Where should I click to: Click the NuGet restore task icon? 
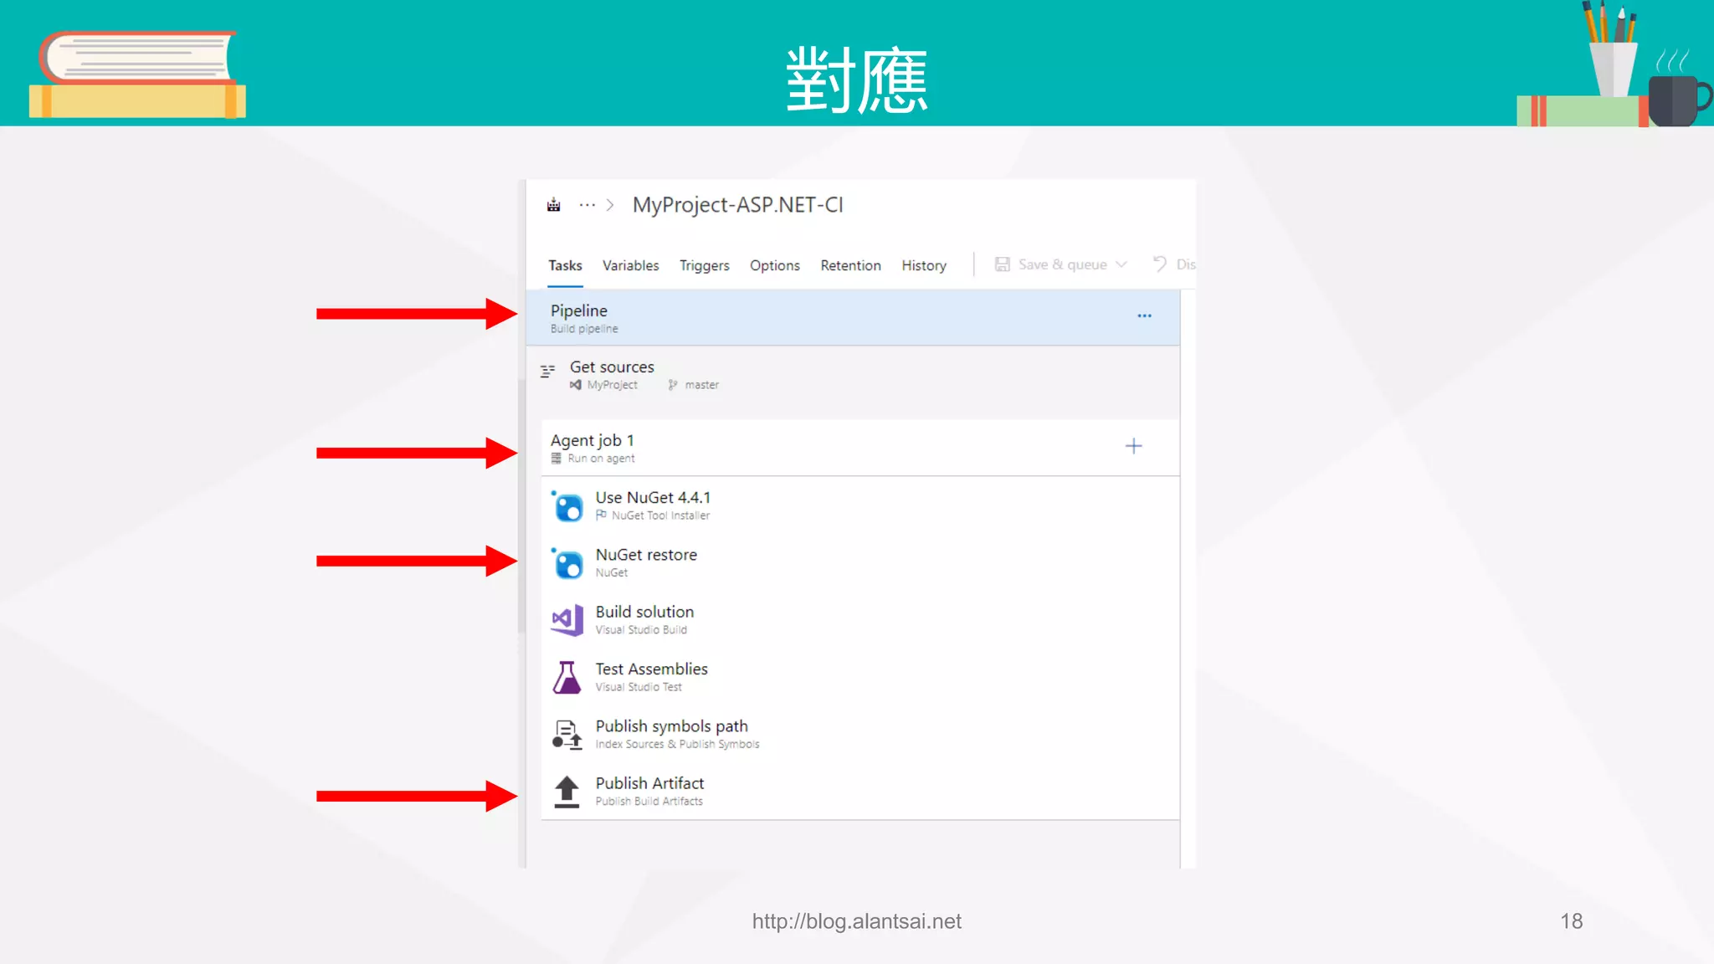pyautogui.click(x=567, y=563)
